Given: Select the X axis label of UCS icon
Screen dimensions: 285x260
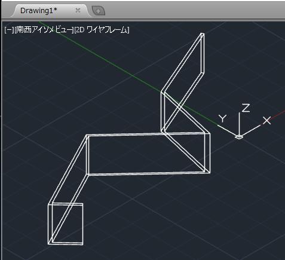Looking at the screenshot, I should pos(267,121).
